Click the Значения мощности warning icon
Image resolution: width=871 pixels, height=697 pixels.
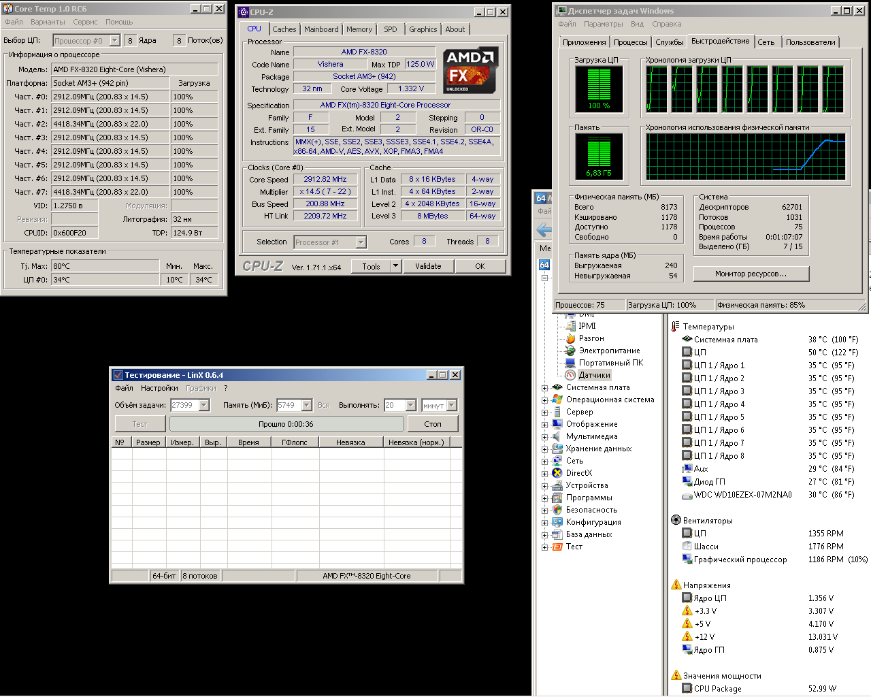(676, 675)
